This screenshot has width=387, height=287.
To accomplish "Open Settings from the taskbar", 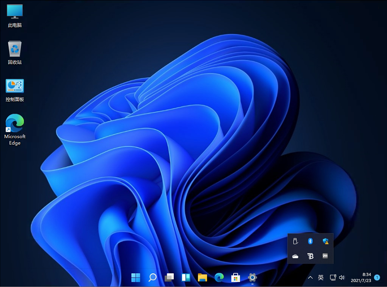I will pyautogui.click(x=252, y=278).
